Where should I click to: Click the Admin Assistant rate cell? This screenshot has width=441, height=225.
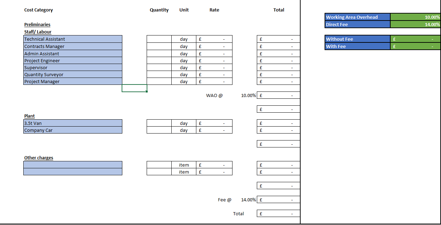214,54
